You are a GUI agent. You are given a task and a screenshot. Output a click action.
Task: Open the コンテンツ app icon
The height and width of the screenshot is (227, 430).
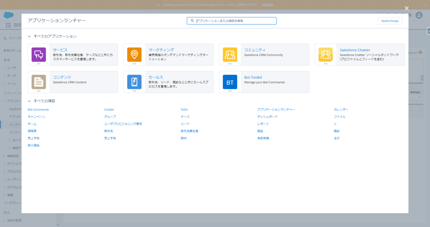click(39, 82)
